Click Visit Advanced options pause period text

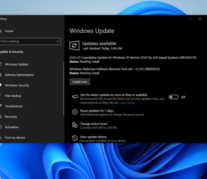(x=112, y=115)
